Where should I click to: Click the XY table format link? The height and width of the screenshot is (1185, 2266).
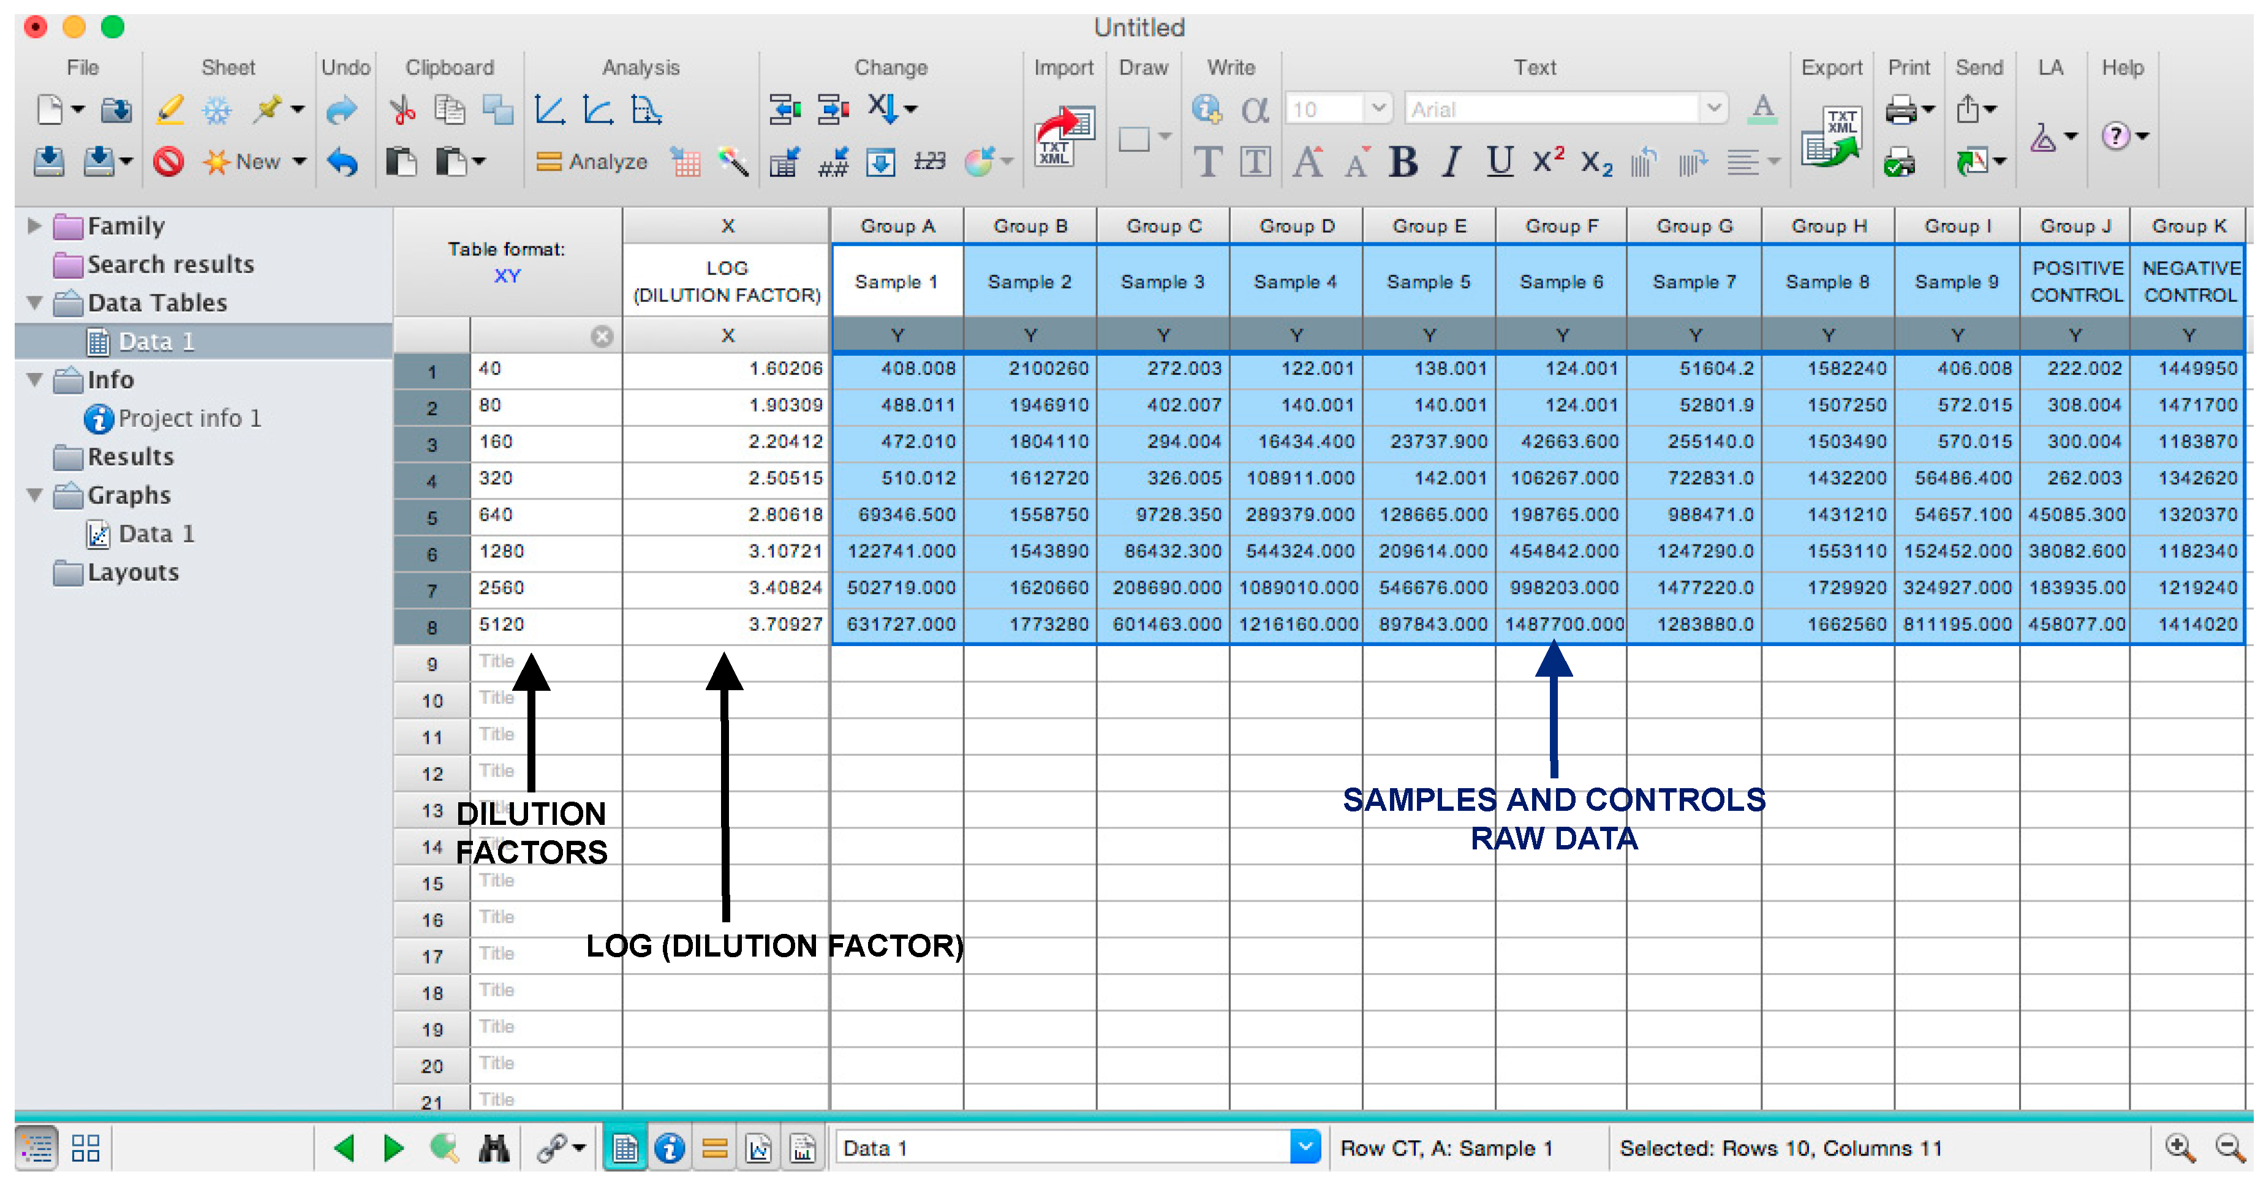(507, 276)
